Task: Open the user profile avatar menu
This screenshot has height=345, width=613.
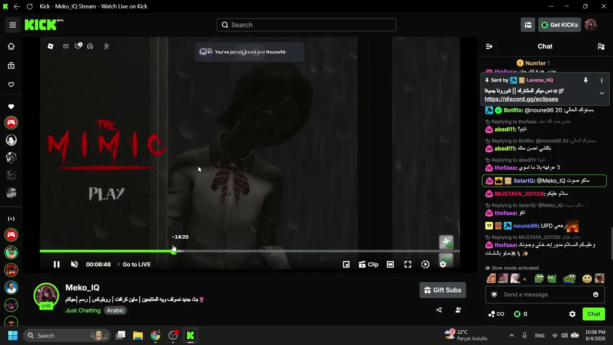Action: coord(591,25)
